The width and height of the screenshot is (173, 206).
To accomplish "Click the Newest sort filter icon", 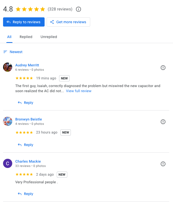I will coord(5,52).
